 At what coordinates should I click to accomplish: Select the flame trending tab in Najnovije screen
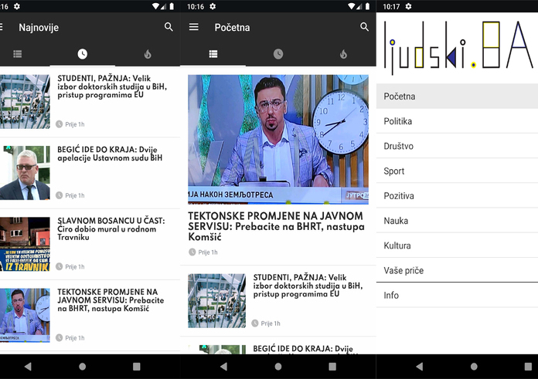(148, 54)
